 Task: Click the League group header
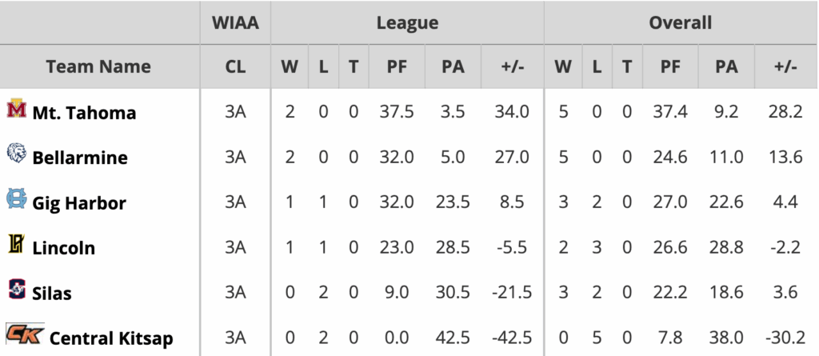407,22
